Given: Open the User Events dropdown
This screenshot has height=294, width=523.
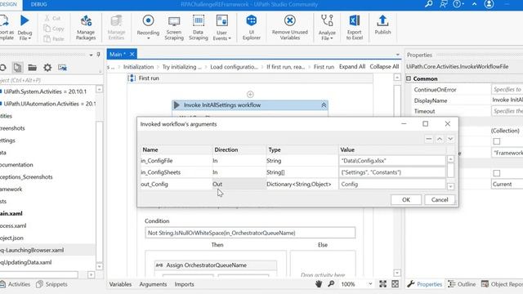Looking at the screenshot, I should pyautogui.click(x=221, y=28).
